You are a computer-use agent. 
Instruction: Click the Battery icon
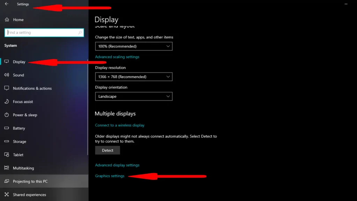[x=7, y=128]
